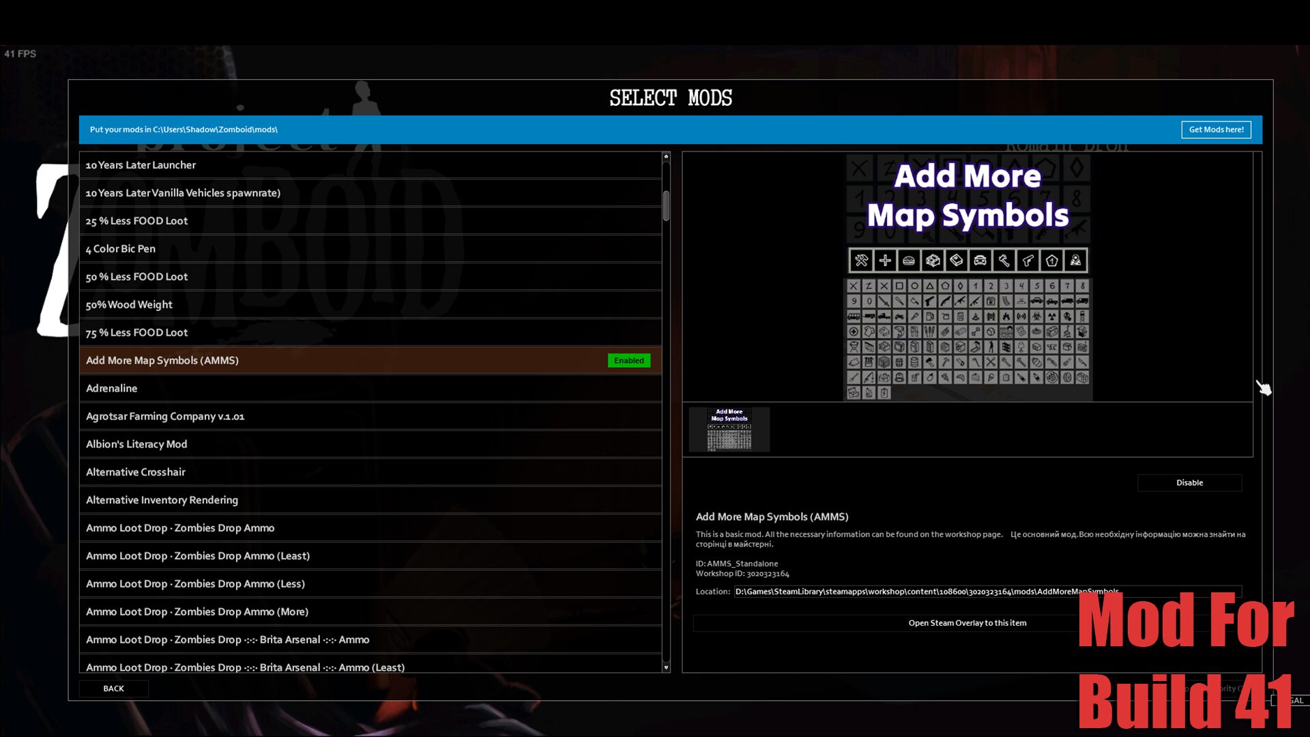The height and width of the screenshot is (737, 1310).
Task: Select the 10 Years Later Launcher mod
Action: tap(370, 165)
